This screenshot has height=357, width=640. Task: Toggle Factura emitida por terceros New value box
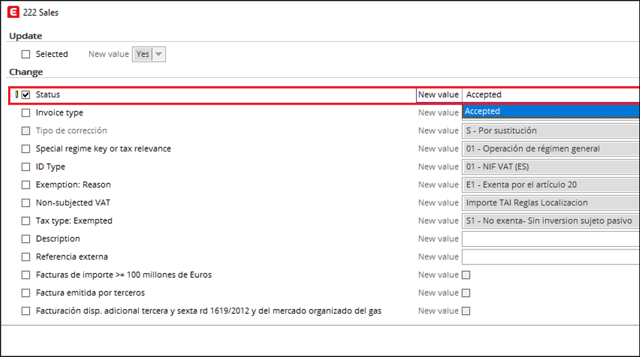(465, 293)
